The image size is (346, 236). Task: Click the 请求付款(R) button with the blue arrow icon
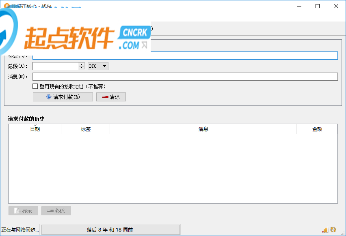pos(63,97)
